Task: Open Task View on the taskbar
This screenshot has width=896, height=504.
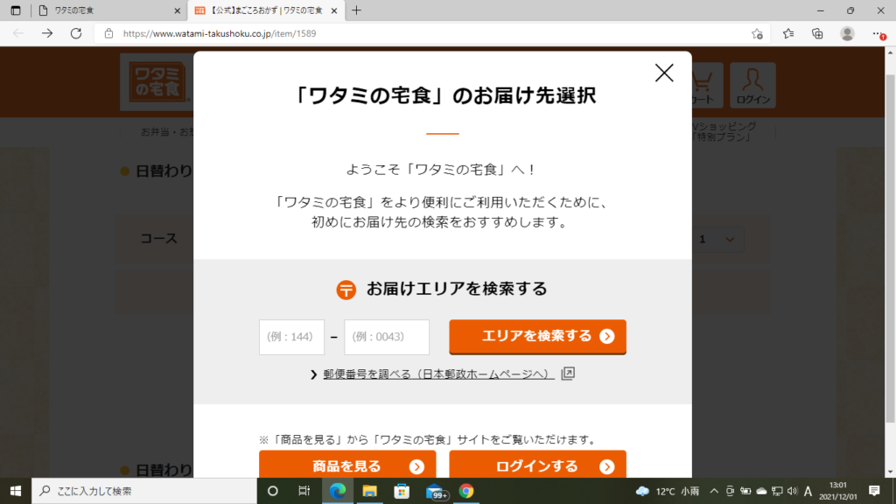Action: tap(304, 491)
